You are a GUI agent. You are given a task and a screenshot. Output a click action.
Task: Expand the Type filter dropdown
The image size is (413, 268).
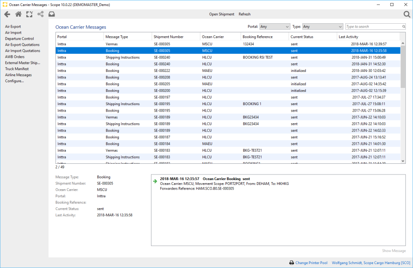tap(322, 27)
